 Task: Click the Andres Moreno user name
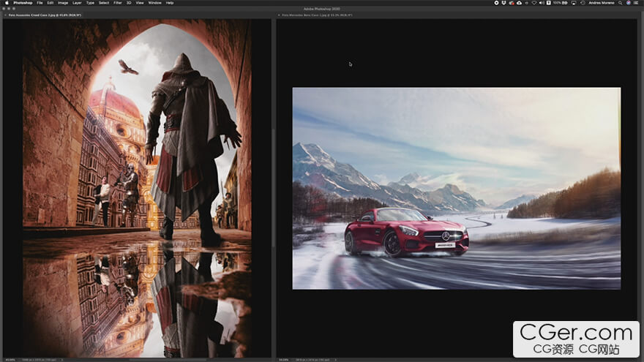602,3
